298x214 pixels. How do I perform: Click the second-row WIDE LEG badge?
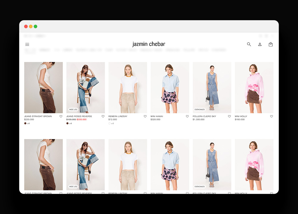[73, 187]
